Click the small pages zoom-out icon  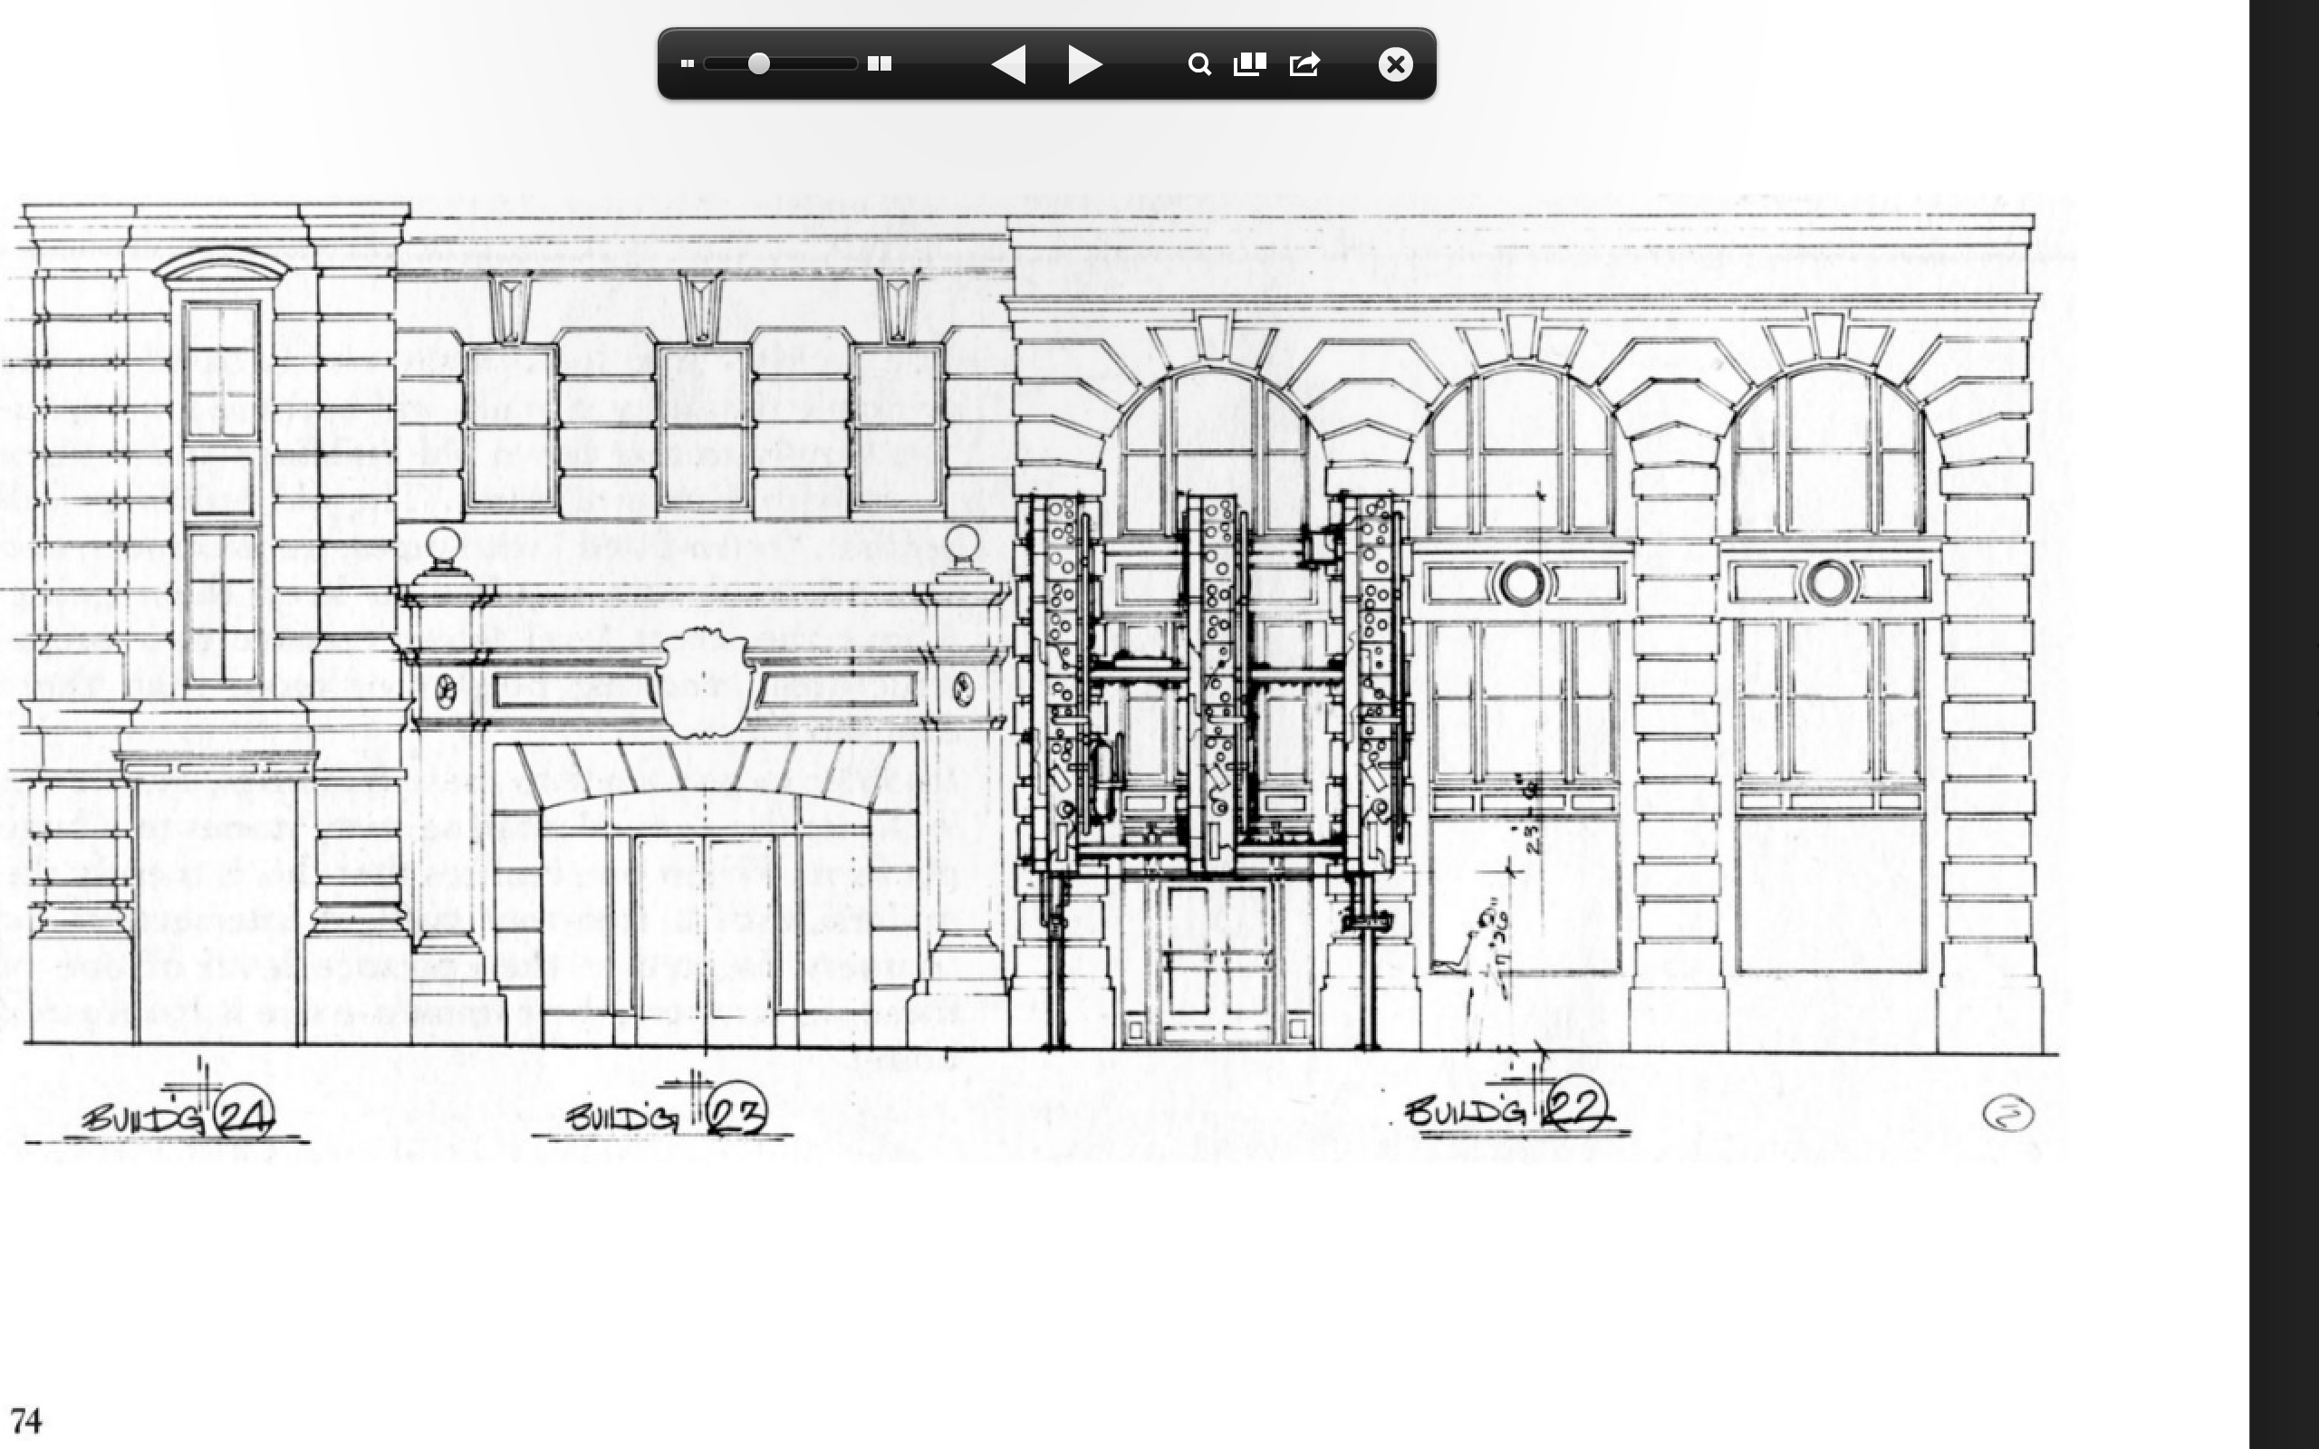coord(686,64)
